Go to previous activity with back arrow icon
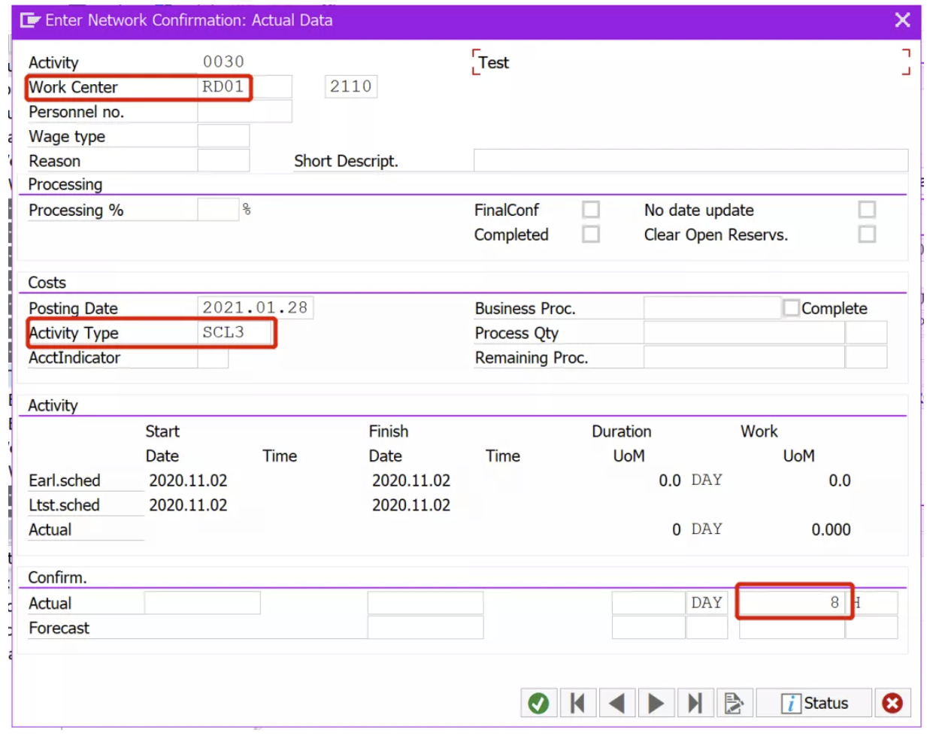The width and height of the screenshot is (936, 742). [x=616, y=703]
